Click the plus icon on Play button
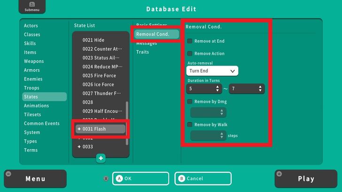This screenshot has width=342, height=192. [280, 174]
